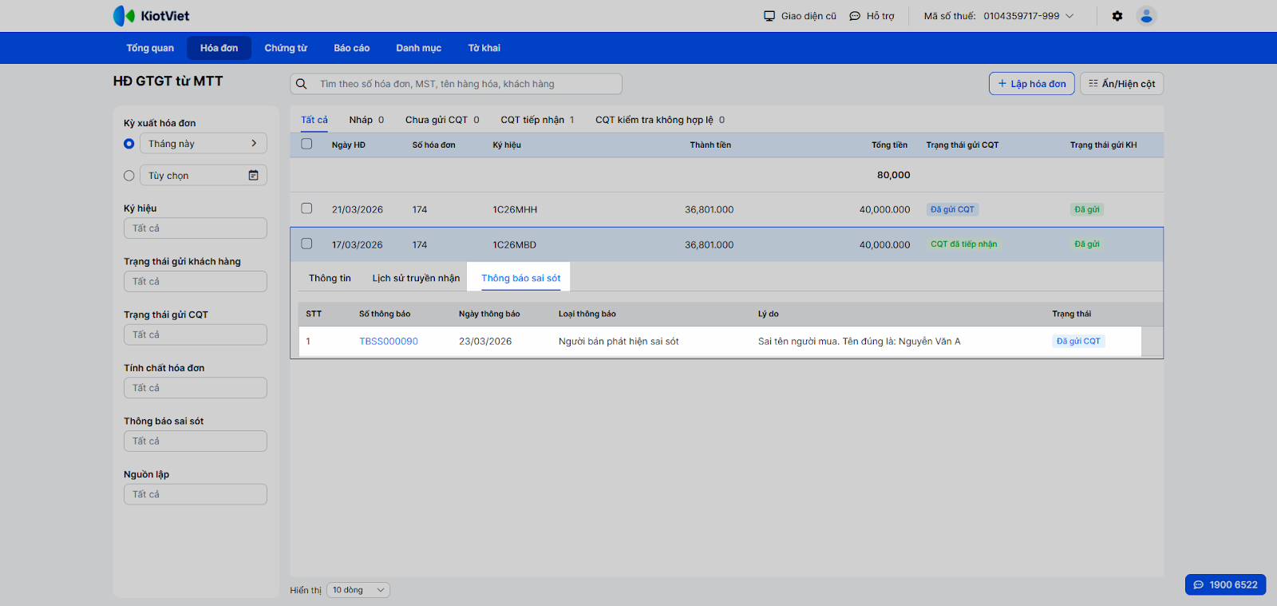
Task: Click the total 80,000 summary value
Action: tap(894, 175)
